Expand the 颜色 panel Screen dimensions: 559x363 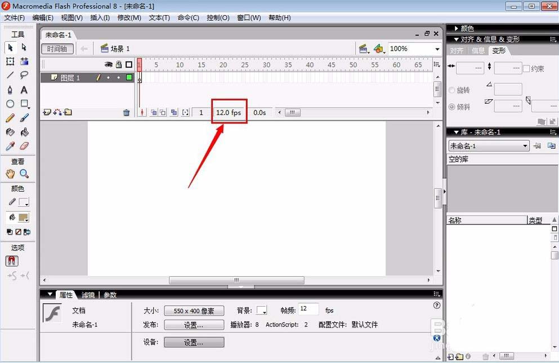pos(457,28)
